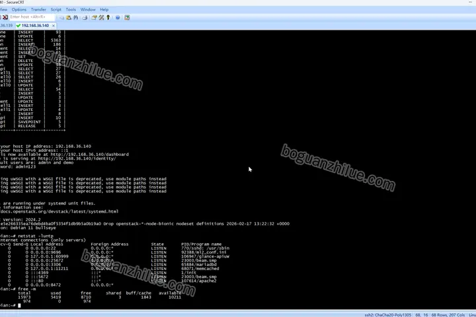Viewport: 476px width, 317px height.
Task: Click the 'Foreign Address' column header
Action: point(110,244)
